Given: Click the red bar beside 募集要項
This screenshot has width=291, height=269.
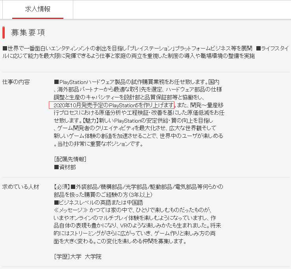Looking at the screenshot, I should coord(4,32).
